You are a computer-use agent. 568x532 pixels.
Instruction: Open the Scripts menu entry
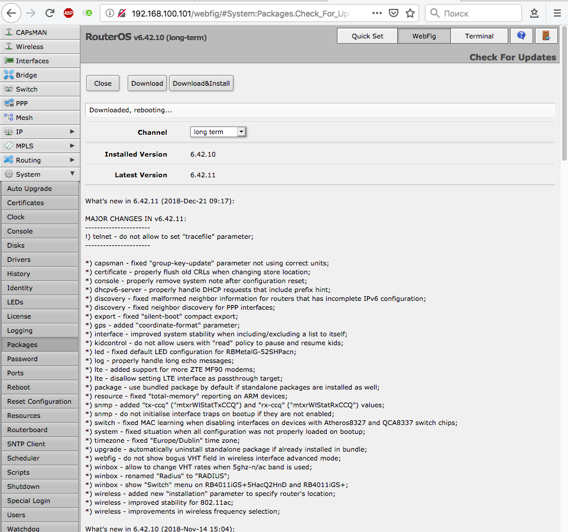pyautogui.click(x=40, y=472)
